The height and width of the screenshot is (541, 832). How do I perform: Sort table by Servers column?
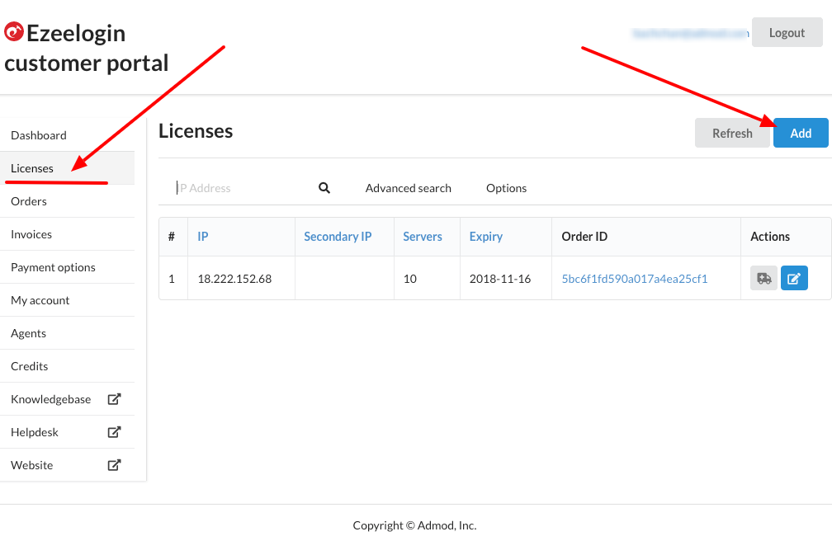[x=423, y=237]
